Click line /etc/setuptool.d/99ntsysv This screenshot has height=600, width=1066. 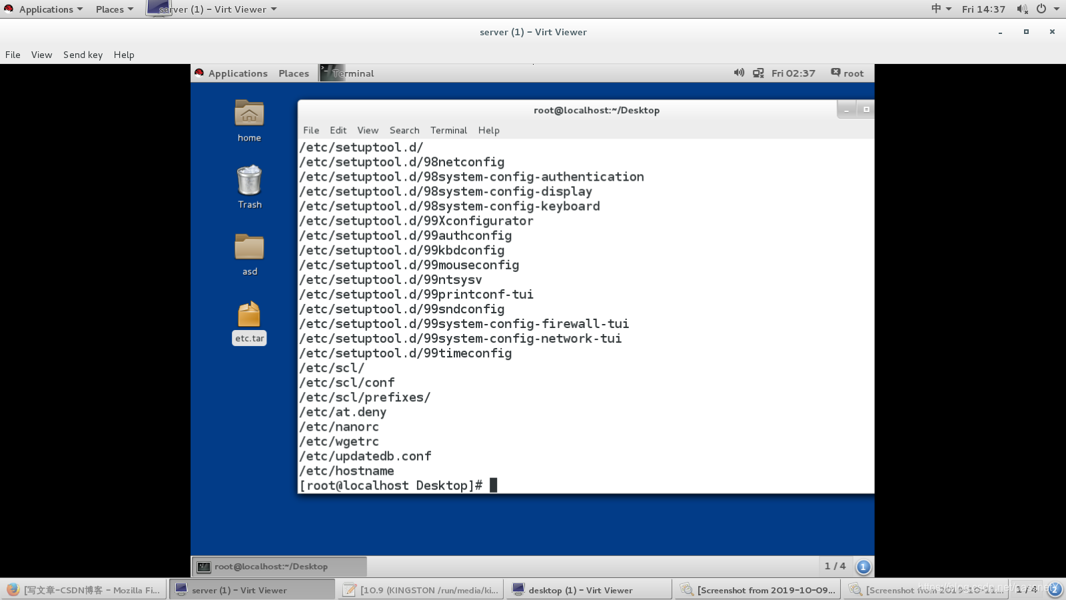(390, 280)
